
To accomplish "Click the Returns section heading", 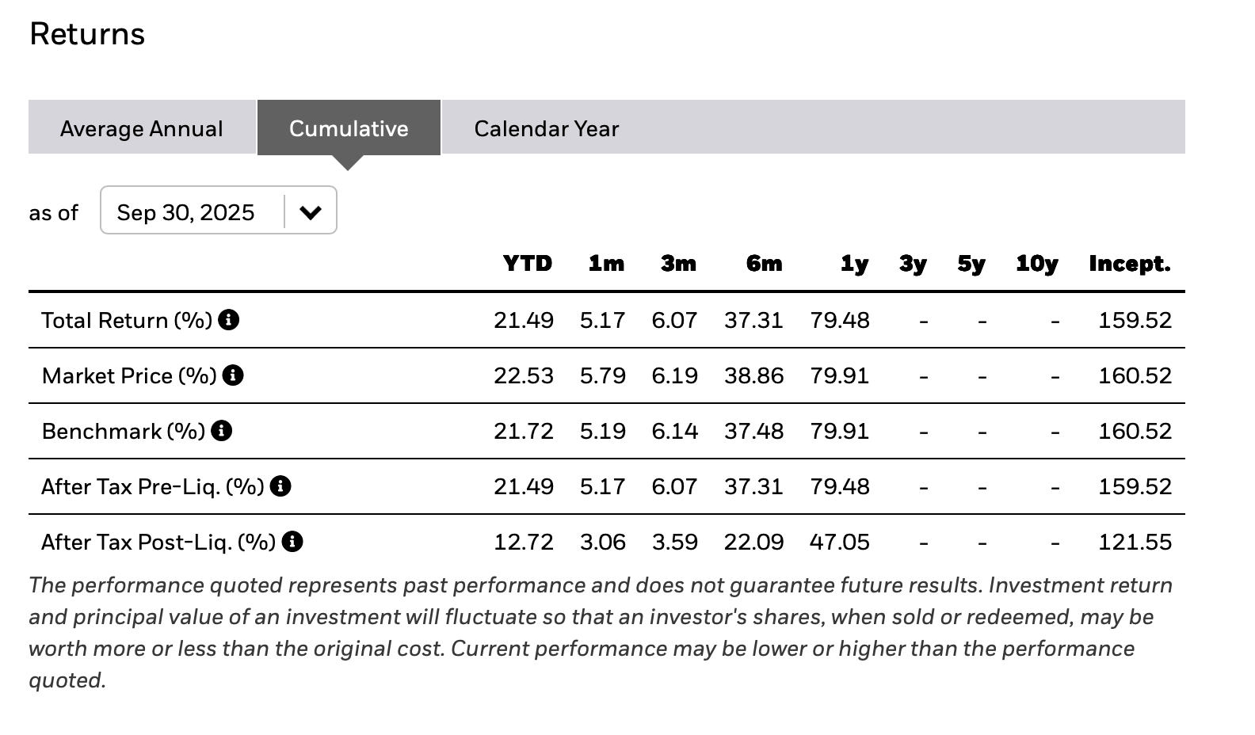I will click(x=87, y=34).
